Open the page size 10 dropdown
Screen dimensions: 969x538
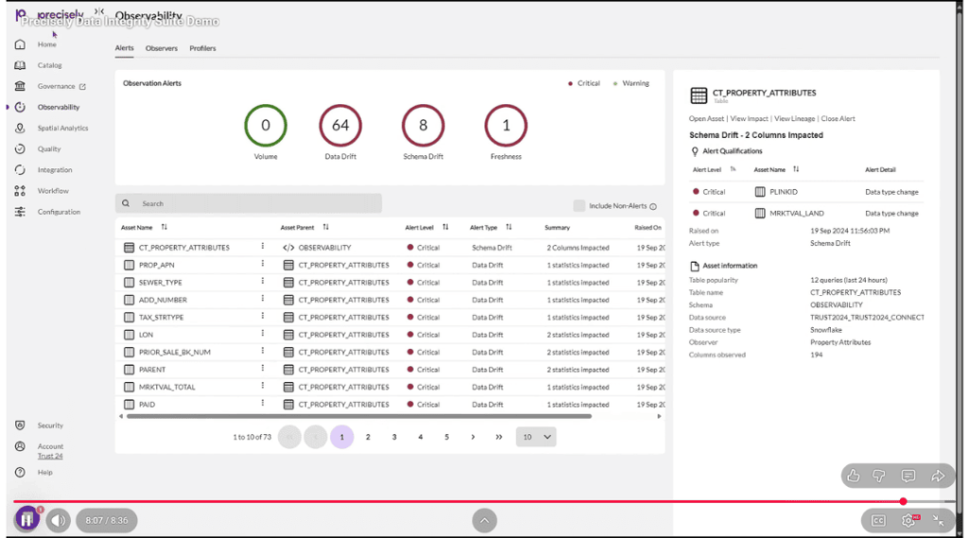tap(536, 437)
